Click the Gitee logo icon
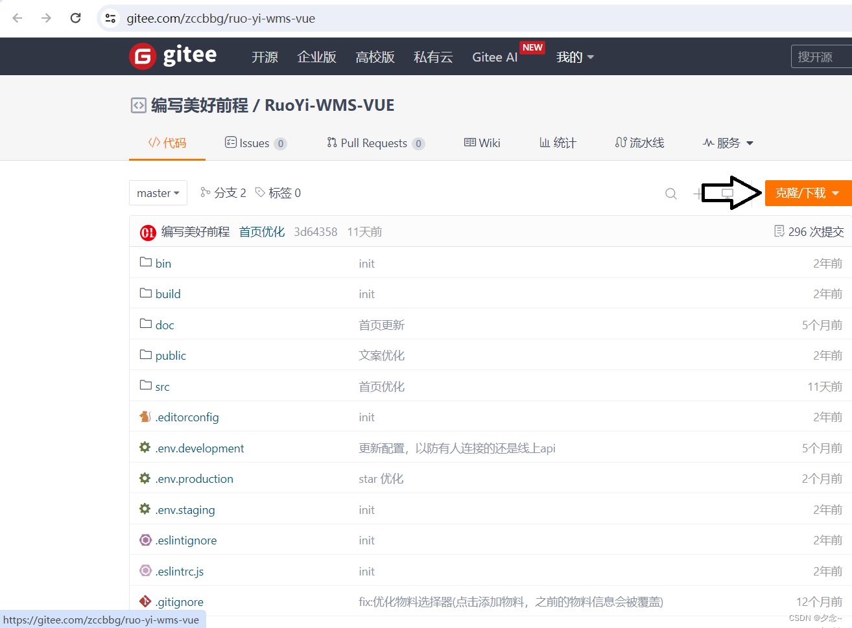 click(143, 56)
